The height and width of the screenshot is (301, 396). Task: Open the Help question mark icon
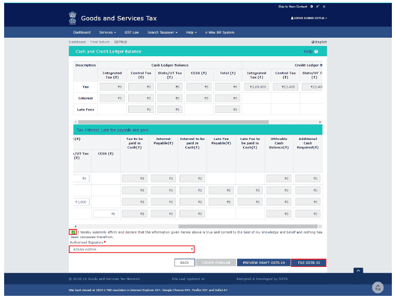[316, 52]
